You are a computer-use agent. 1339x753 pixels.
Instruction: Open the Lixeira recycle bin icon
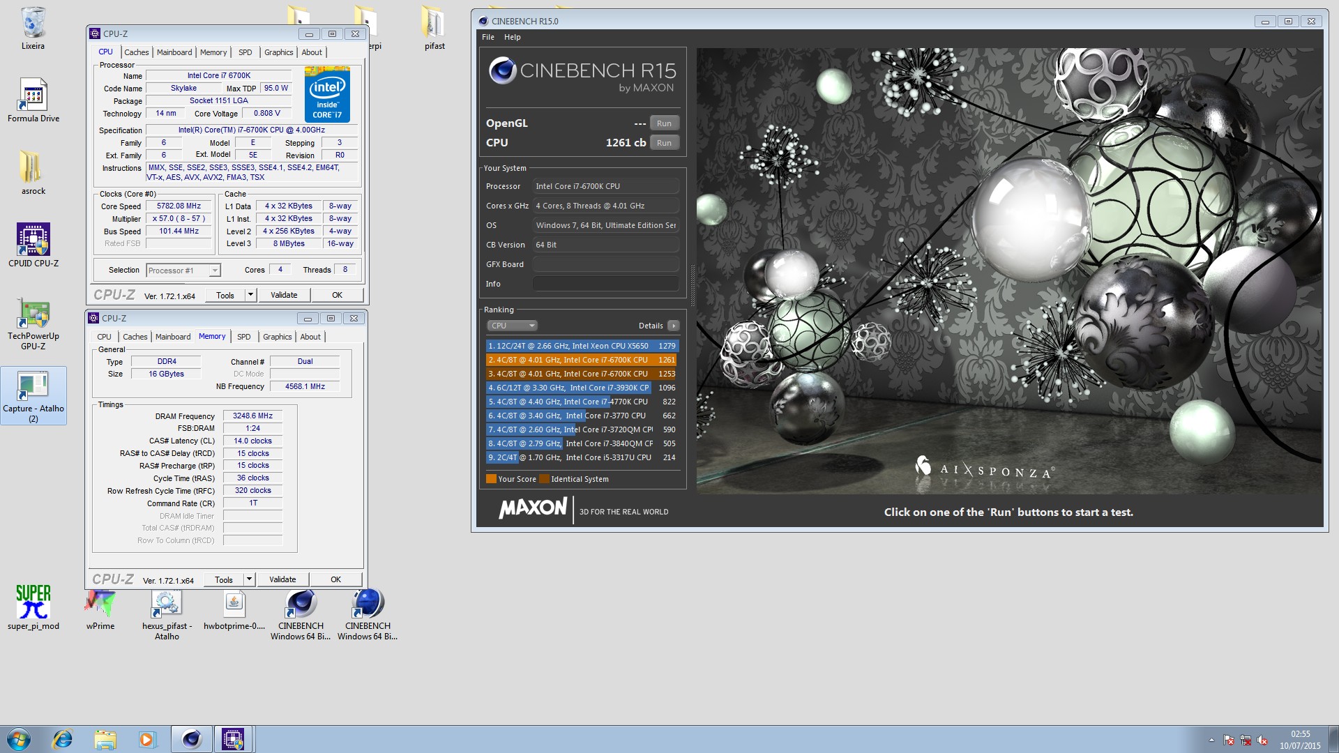(x=33, y=28)
